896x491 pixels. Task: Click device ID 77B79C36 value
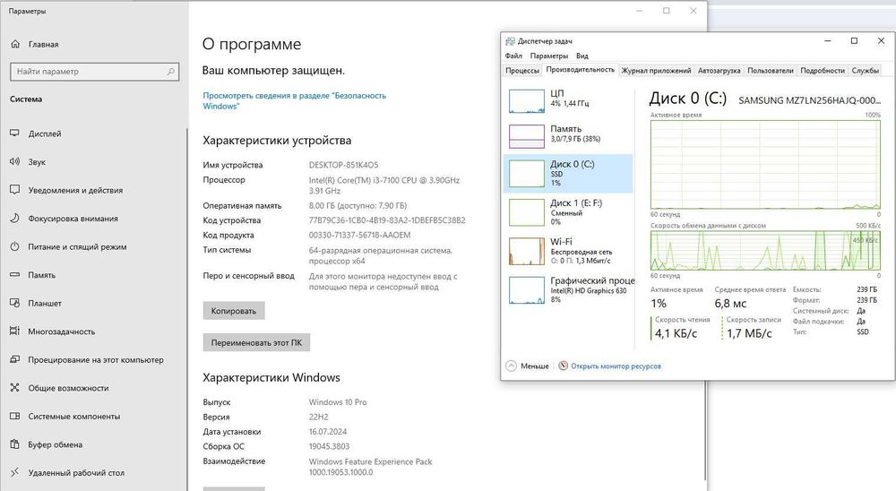coord(387,220)
